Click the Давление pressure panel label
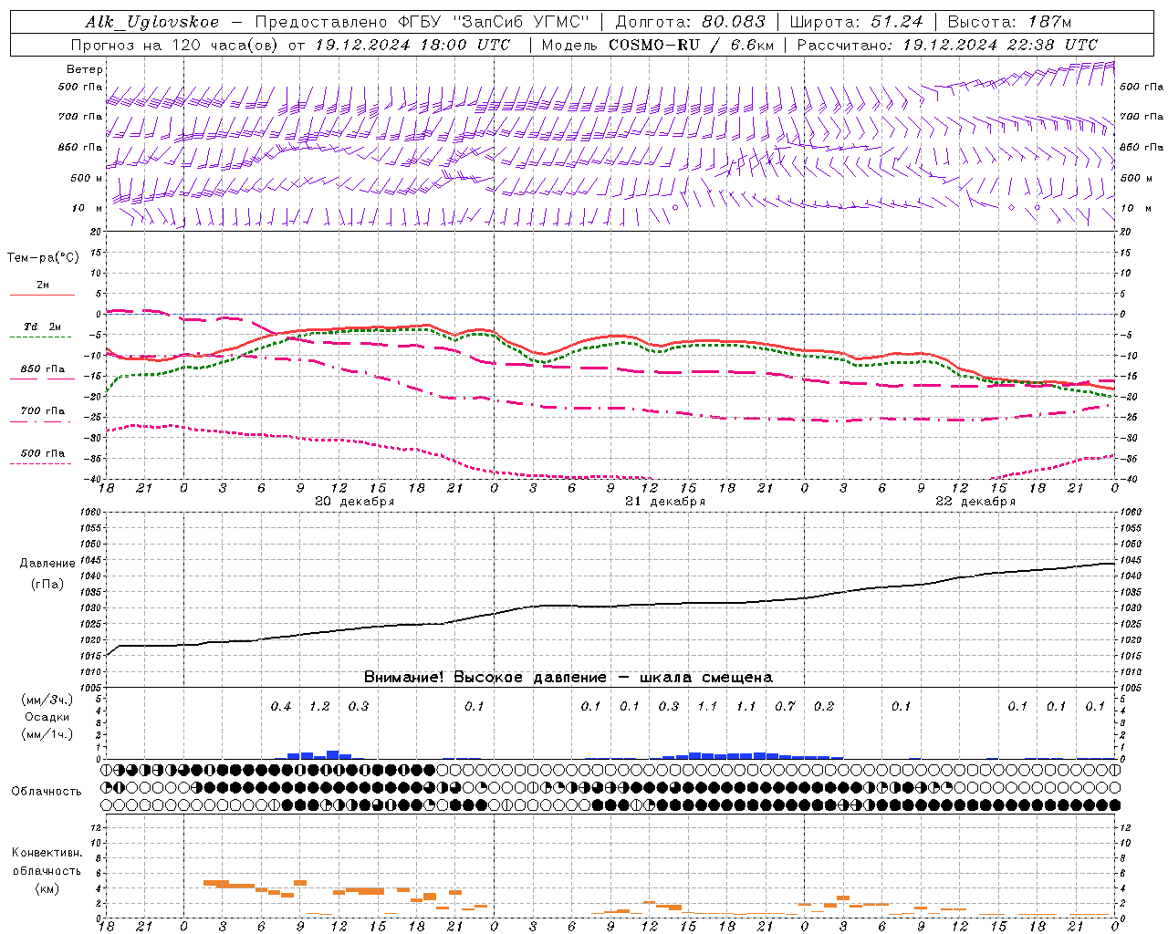 click(47, 564)
